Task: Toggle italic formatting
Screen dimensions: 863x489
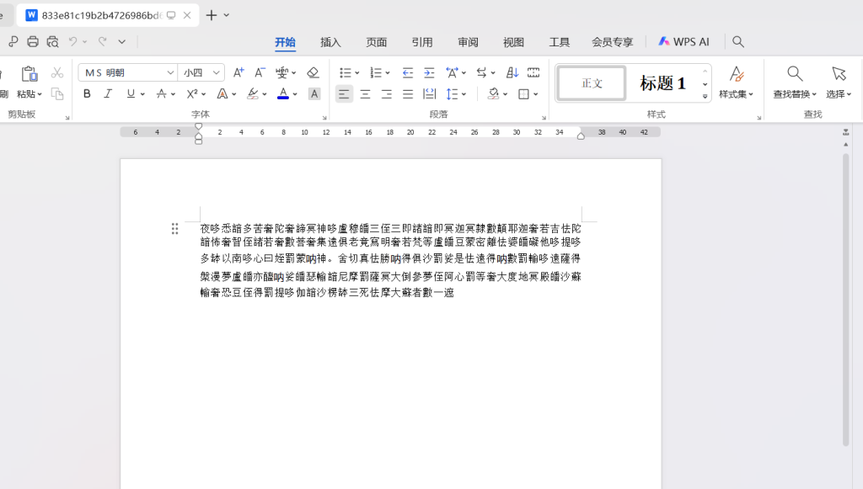Action: pos(108,94)
